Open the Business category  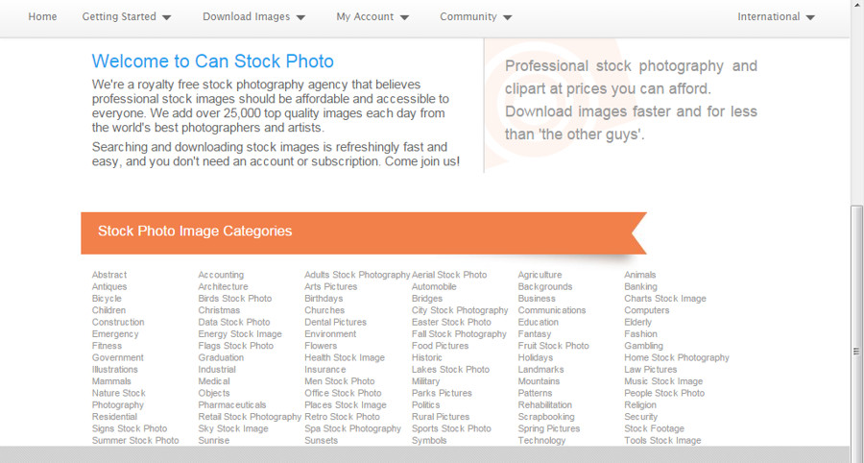536,298
